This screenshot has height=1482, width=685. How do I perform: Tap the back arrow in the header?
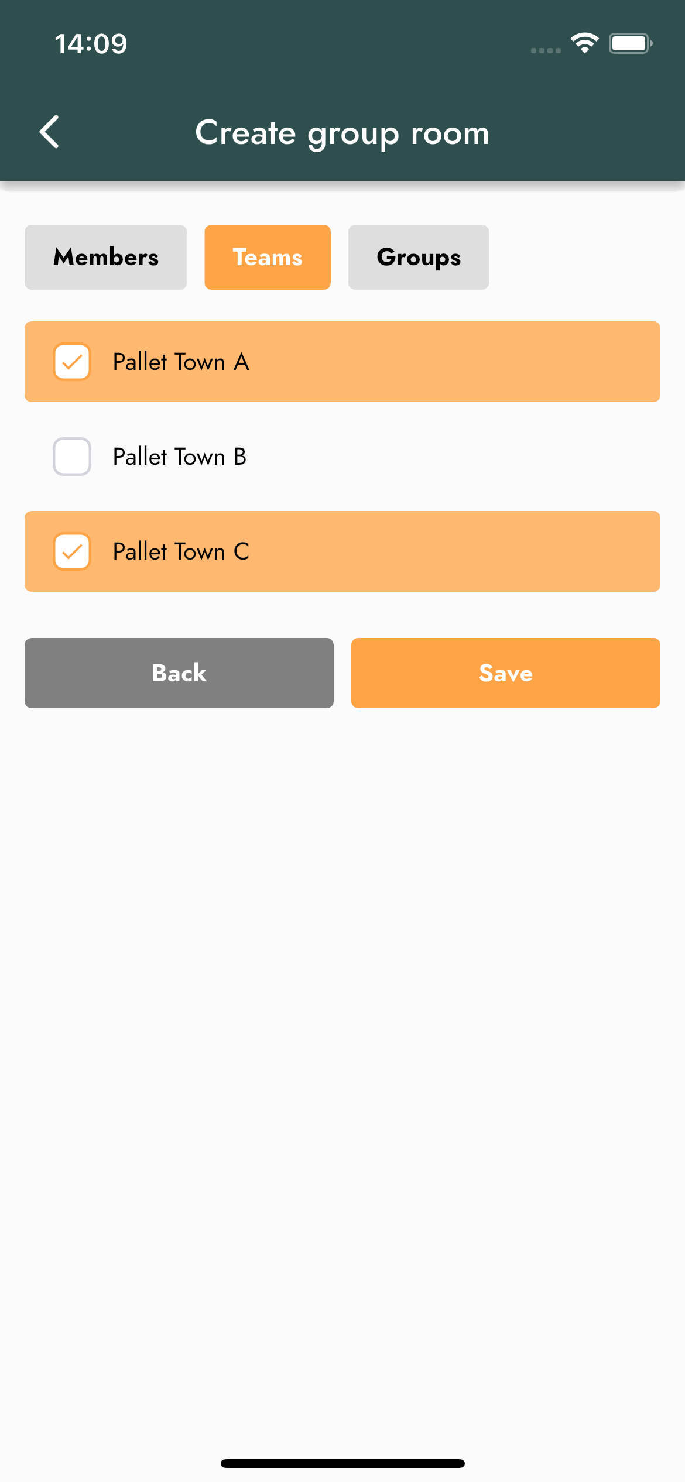[49, 132]
